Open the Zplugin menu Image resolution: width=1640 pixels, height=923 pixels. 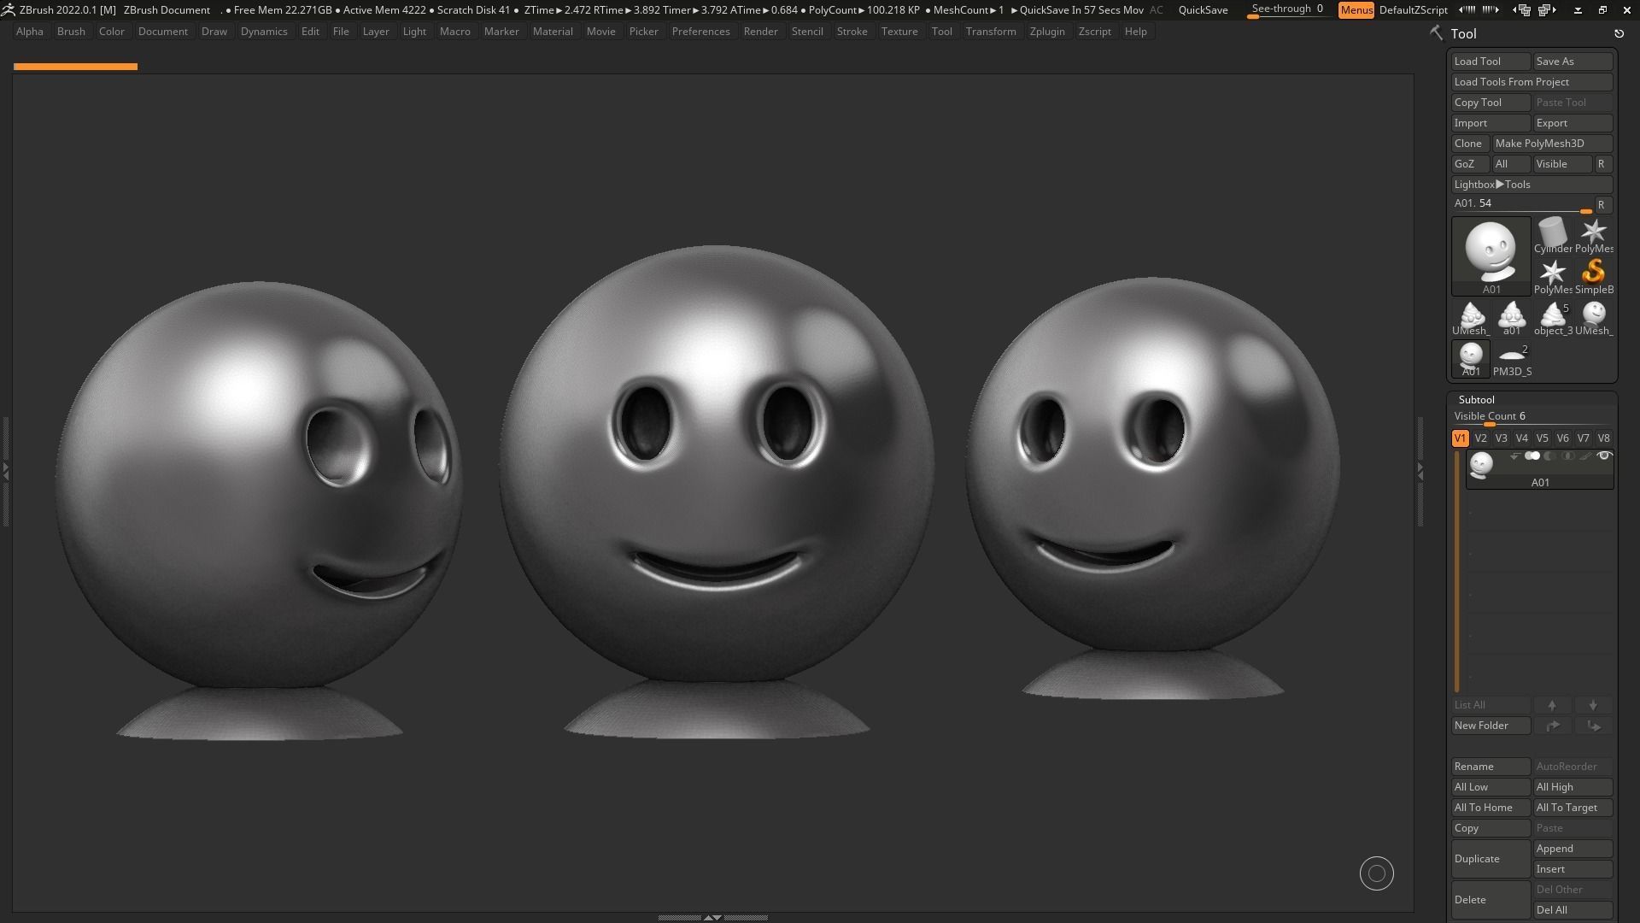pos(1046,32)
